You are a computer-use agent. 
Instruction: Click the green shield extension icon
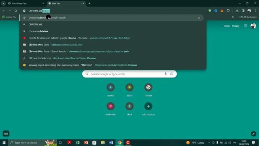tap(210, 11)
